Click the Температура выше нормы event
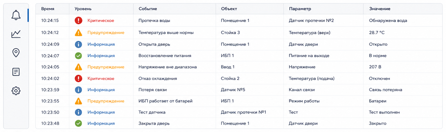Screen dimensions: 446x132 point(166,33)
